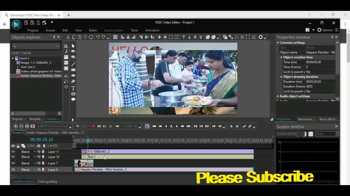Collapse Common settings section
Viewport: 350px width, 196px height.
(x=278, y=42)
